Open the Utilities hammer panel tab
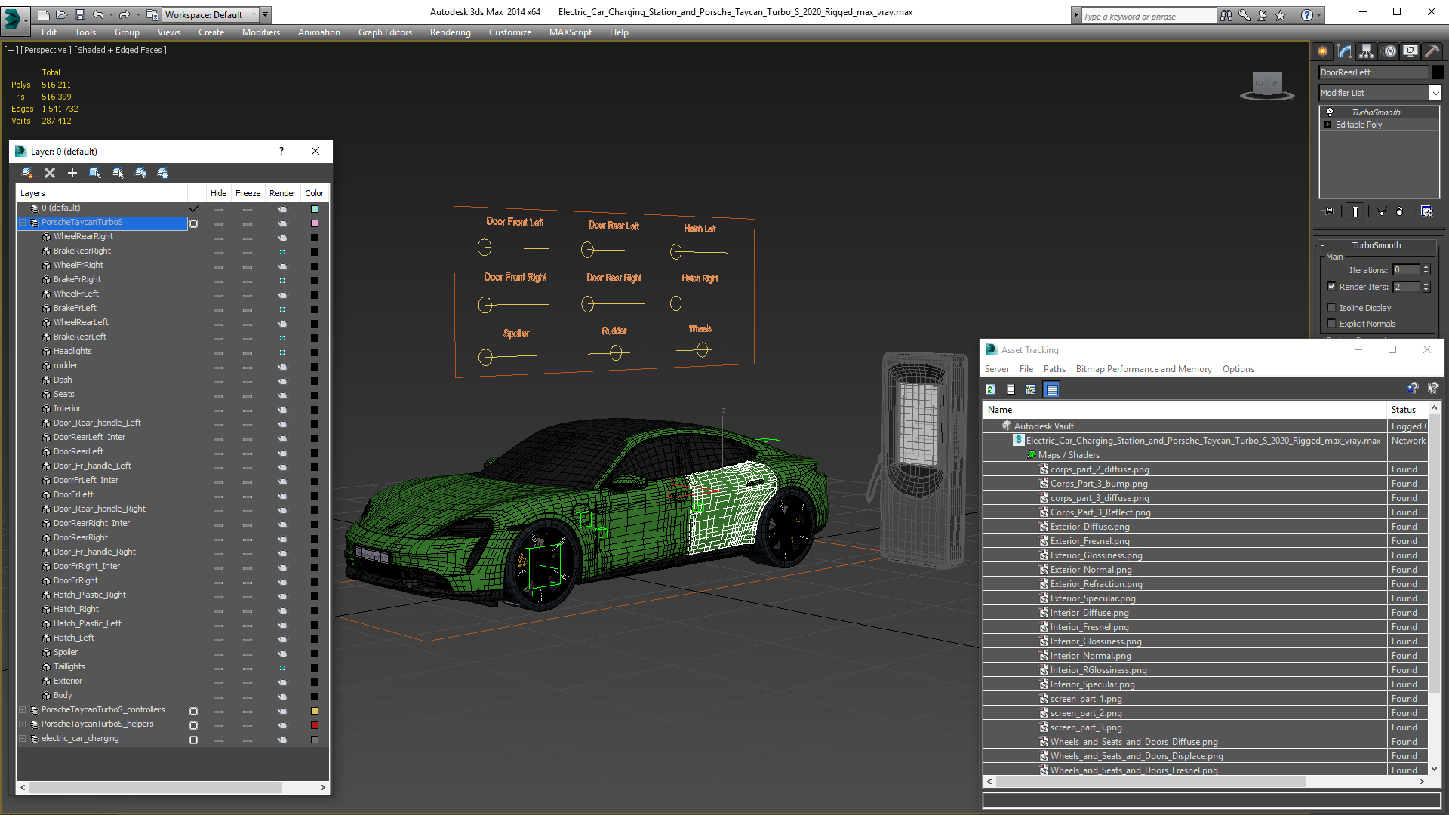Viewport: 1449px width, 815px height. tap(1432, 51)
